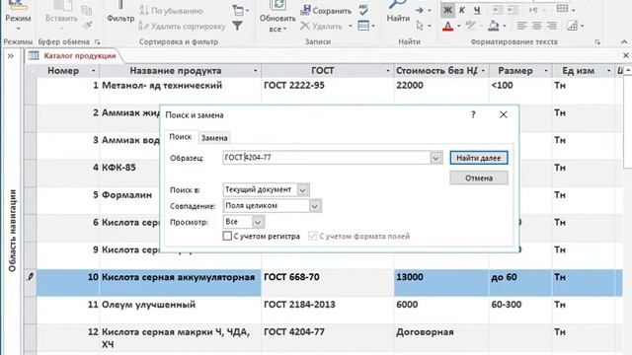
Task: Align text right in the ribbon
Action: pyautogui.click(x=551, y=26)
